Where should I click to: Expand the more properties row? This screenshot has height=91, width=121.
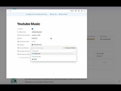click(23, 58)
